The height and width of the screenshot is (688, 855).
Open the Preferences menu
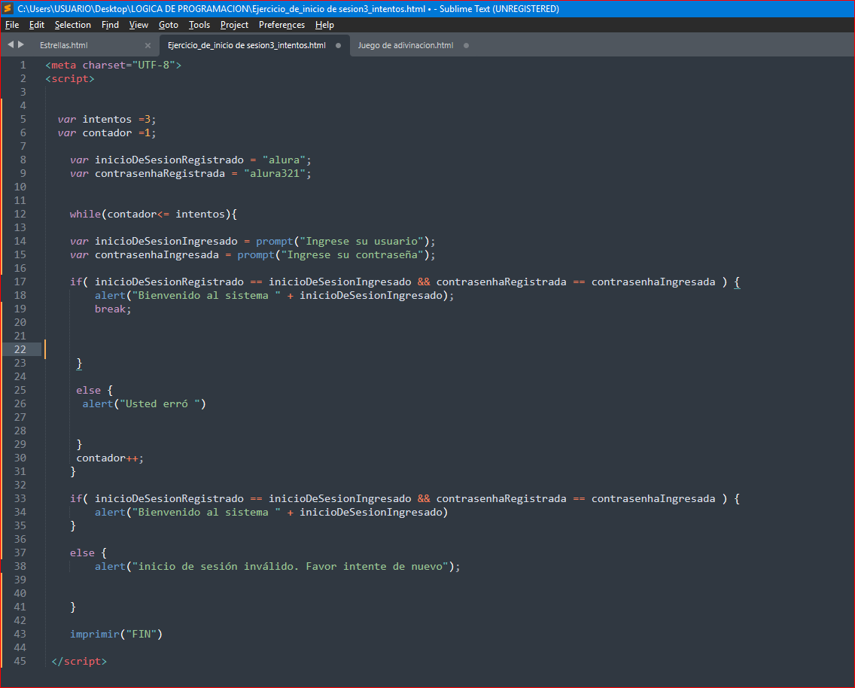(x=282, y=25)
